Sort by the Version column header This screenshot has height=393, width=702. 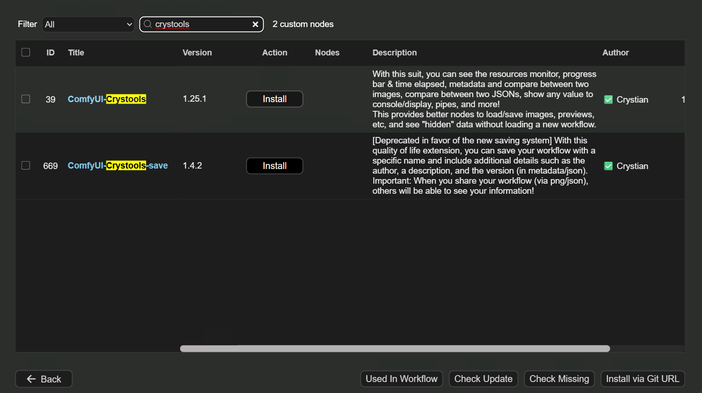(x=197, y=53)
